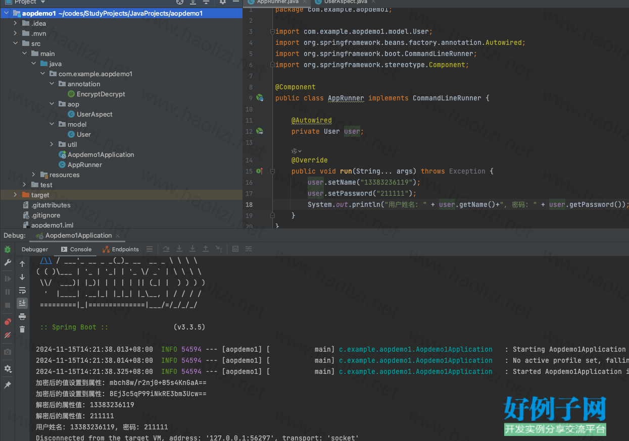
Task: Click the green debug rerun bug icon
Action: 8,249
